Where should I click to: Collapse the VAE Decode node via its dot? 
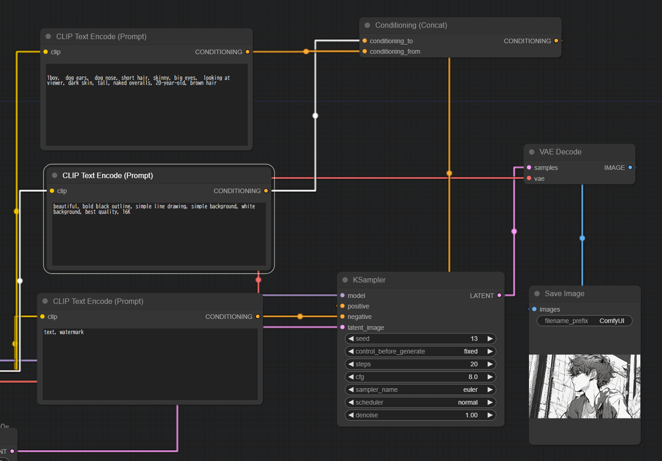[532, 152]
